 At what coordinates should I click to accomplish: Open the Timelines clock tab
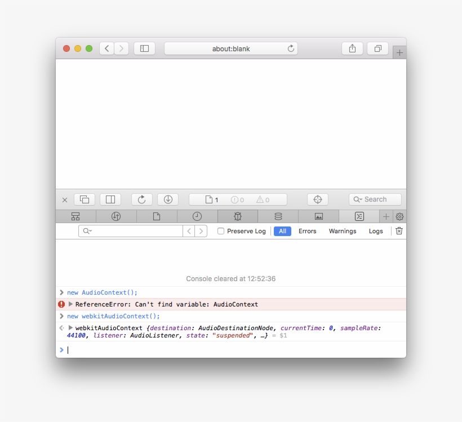coord(197,216)
